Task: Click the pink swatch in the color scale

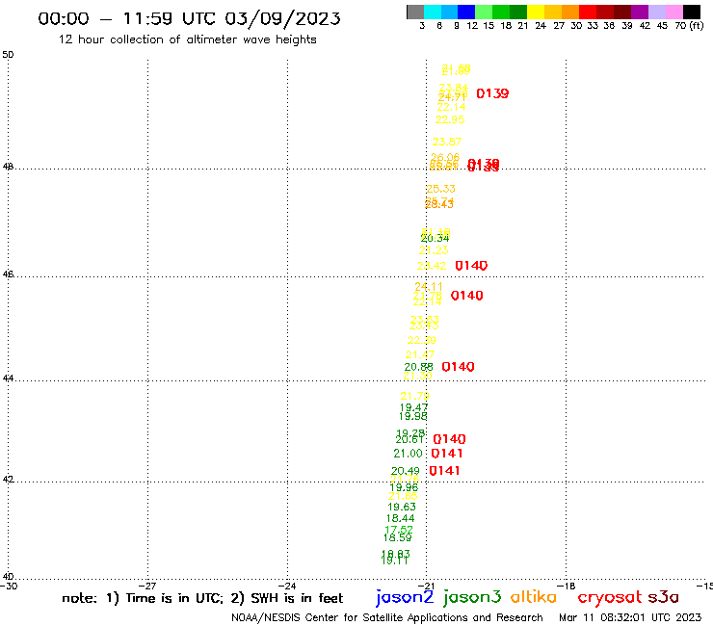Action: 674,12
